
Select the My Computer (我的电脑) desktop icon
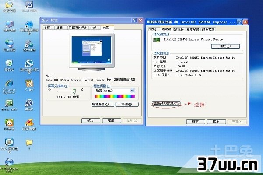[9, 26]
